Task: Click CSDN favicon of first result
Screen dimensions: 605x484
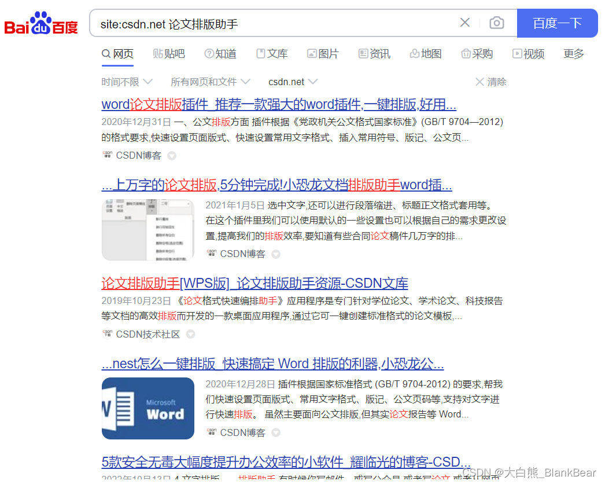Action: tap(107, 155)
